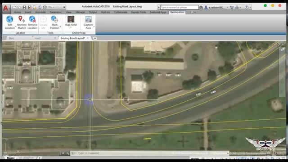
Task: Expand the Capture Area dropdown arrow
Action: click(94, 27)
